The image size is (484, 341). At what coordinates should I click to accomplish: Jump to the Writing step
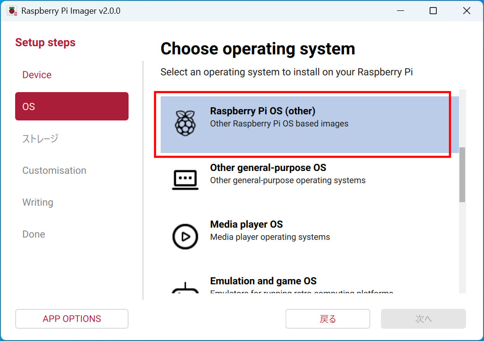coord(38,202)
